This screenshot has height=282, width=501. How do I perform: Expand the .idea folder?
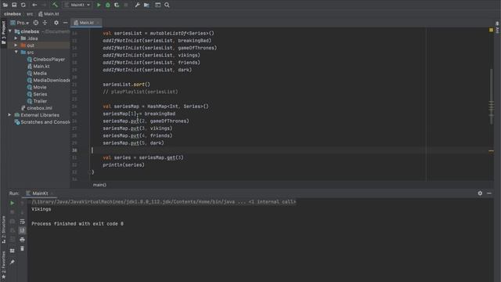pyautogui.click(x=16, y=38)
